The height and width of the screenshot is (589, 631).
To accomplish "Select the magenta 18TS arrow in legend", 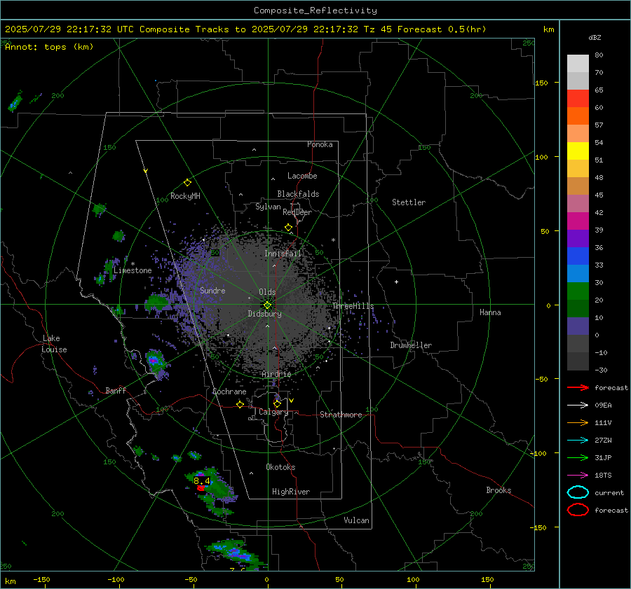I will (578, 476).
